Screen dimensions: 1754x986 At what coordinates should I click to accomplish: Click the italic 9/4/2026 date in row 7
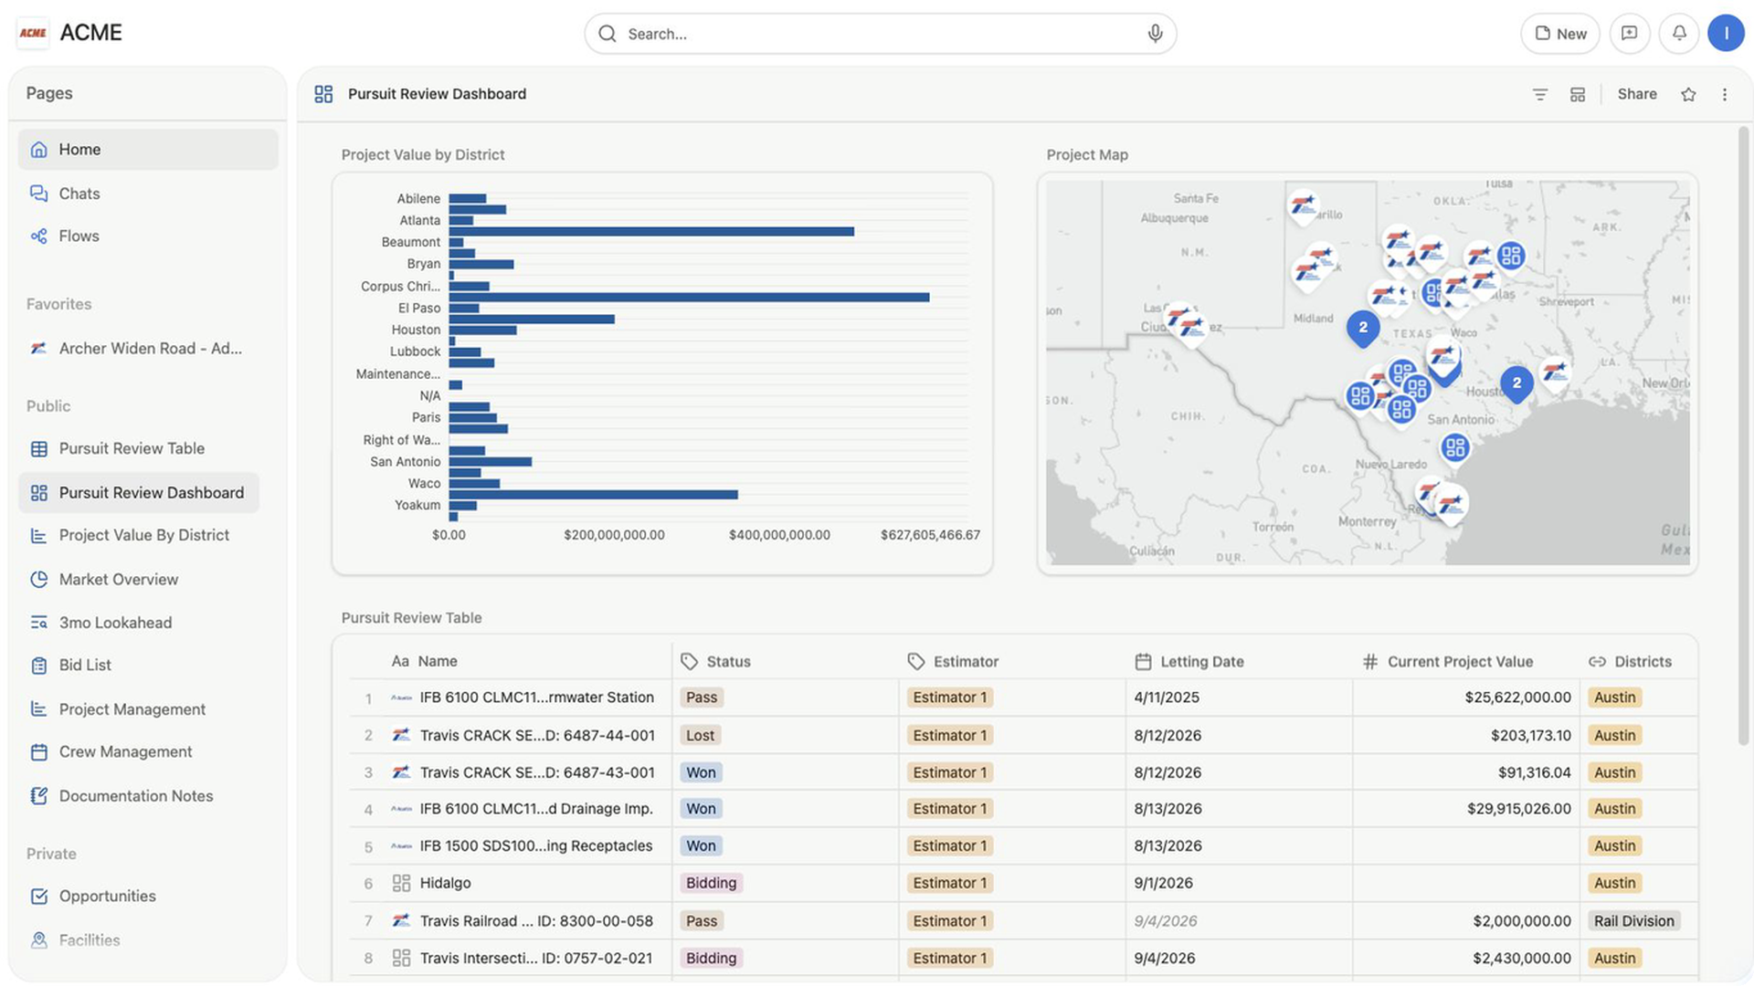click(x=1165, y=920)
